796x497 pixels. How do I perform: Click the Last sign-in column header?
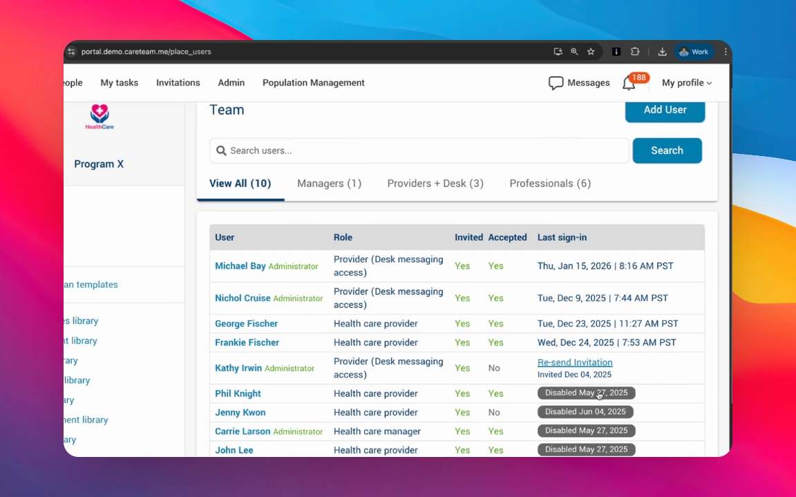point(562,237)
